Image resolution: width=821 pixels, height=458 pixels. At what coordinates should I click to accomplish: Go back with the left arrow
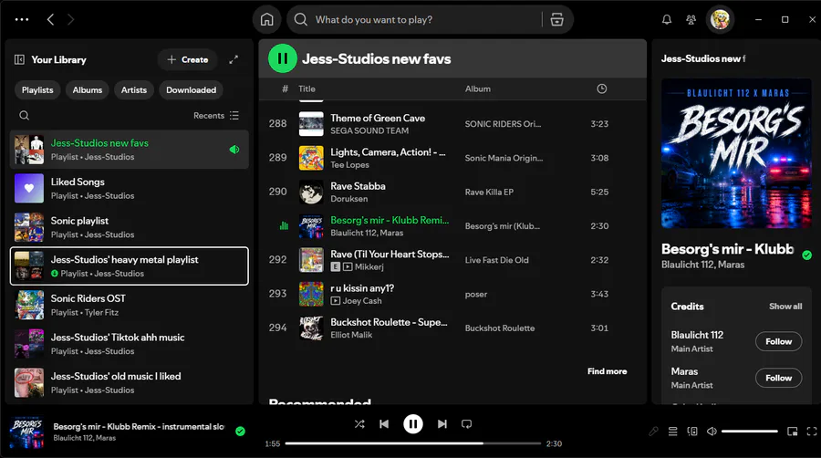pyautogui.click(x=50, y=19)
